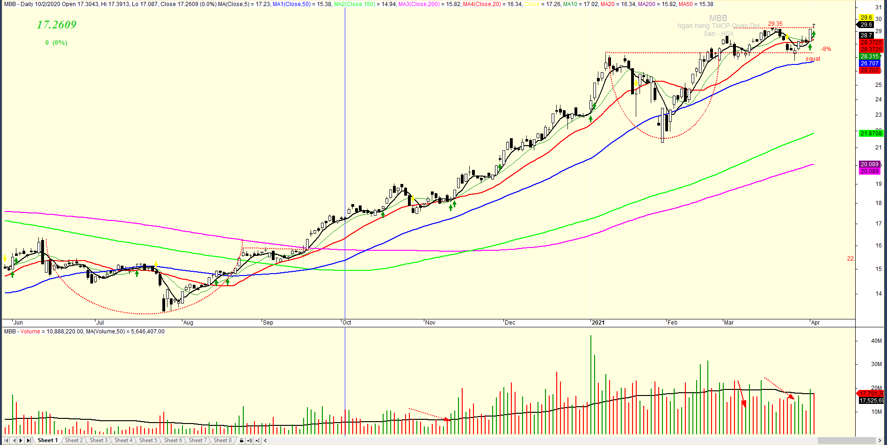Click the green up arrow below the latest candle
Image resolution: width=887 pixels, height=445 pixels.
[x=814, y=34]
